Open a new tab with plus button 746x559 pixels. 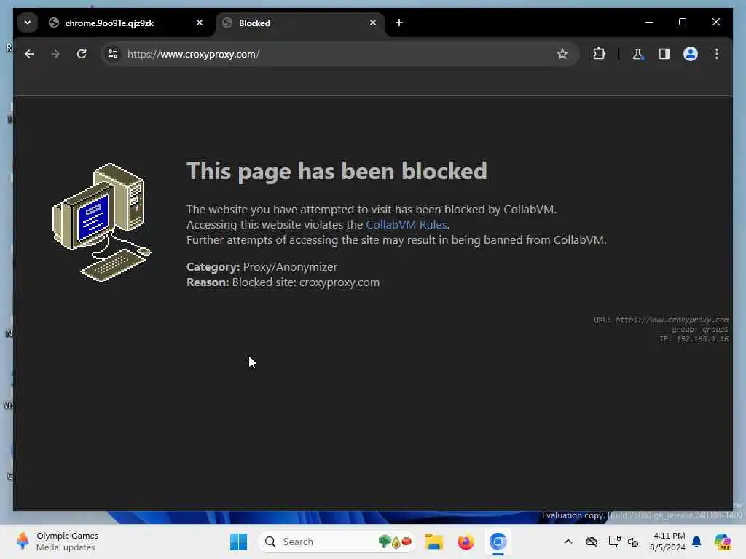coord(399,23)
